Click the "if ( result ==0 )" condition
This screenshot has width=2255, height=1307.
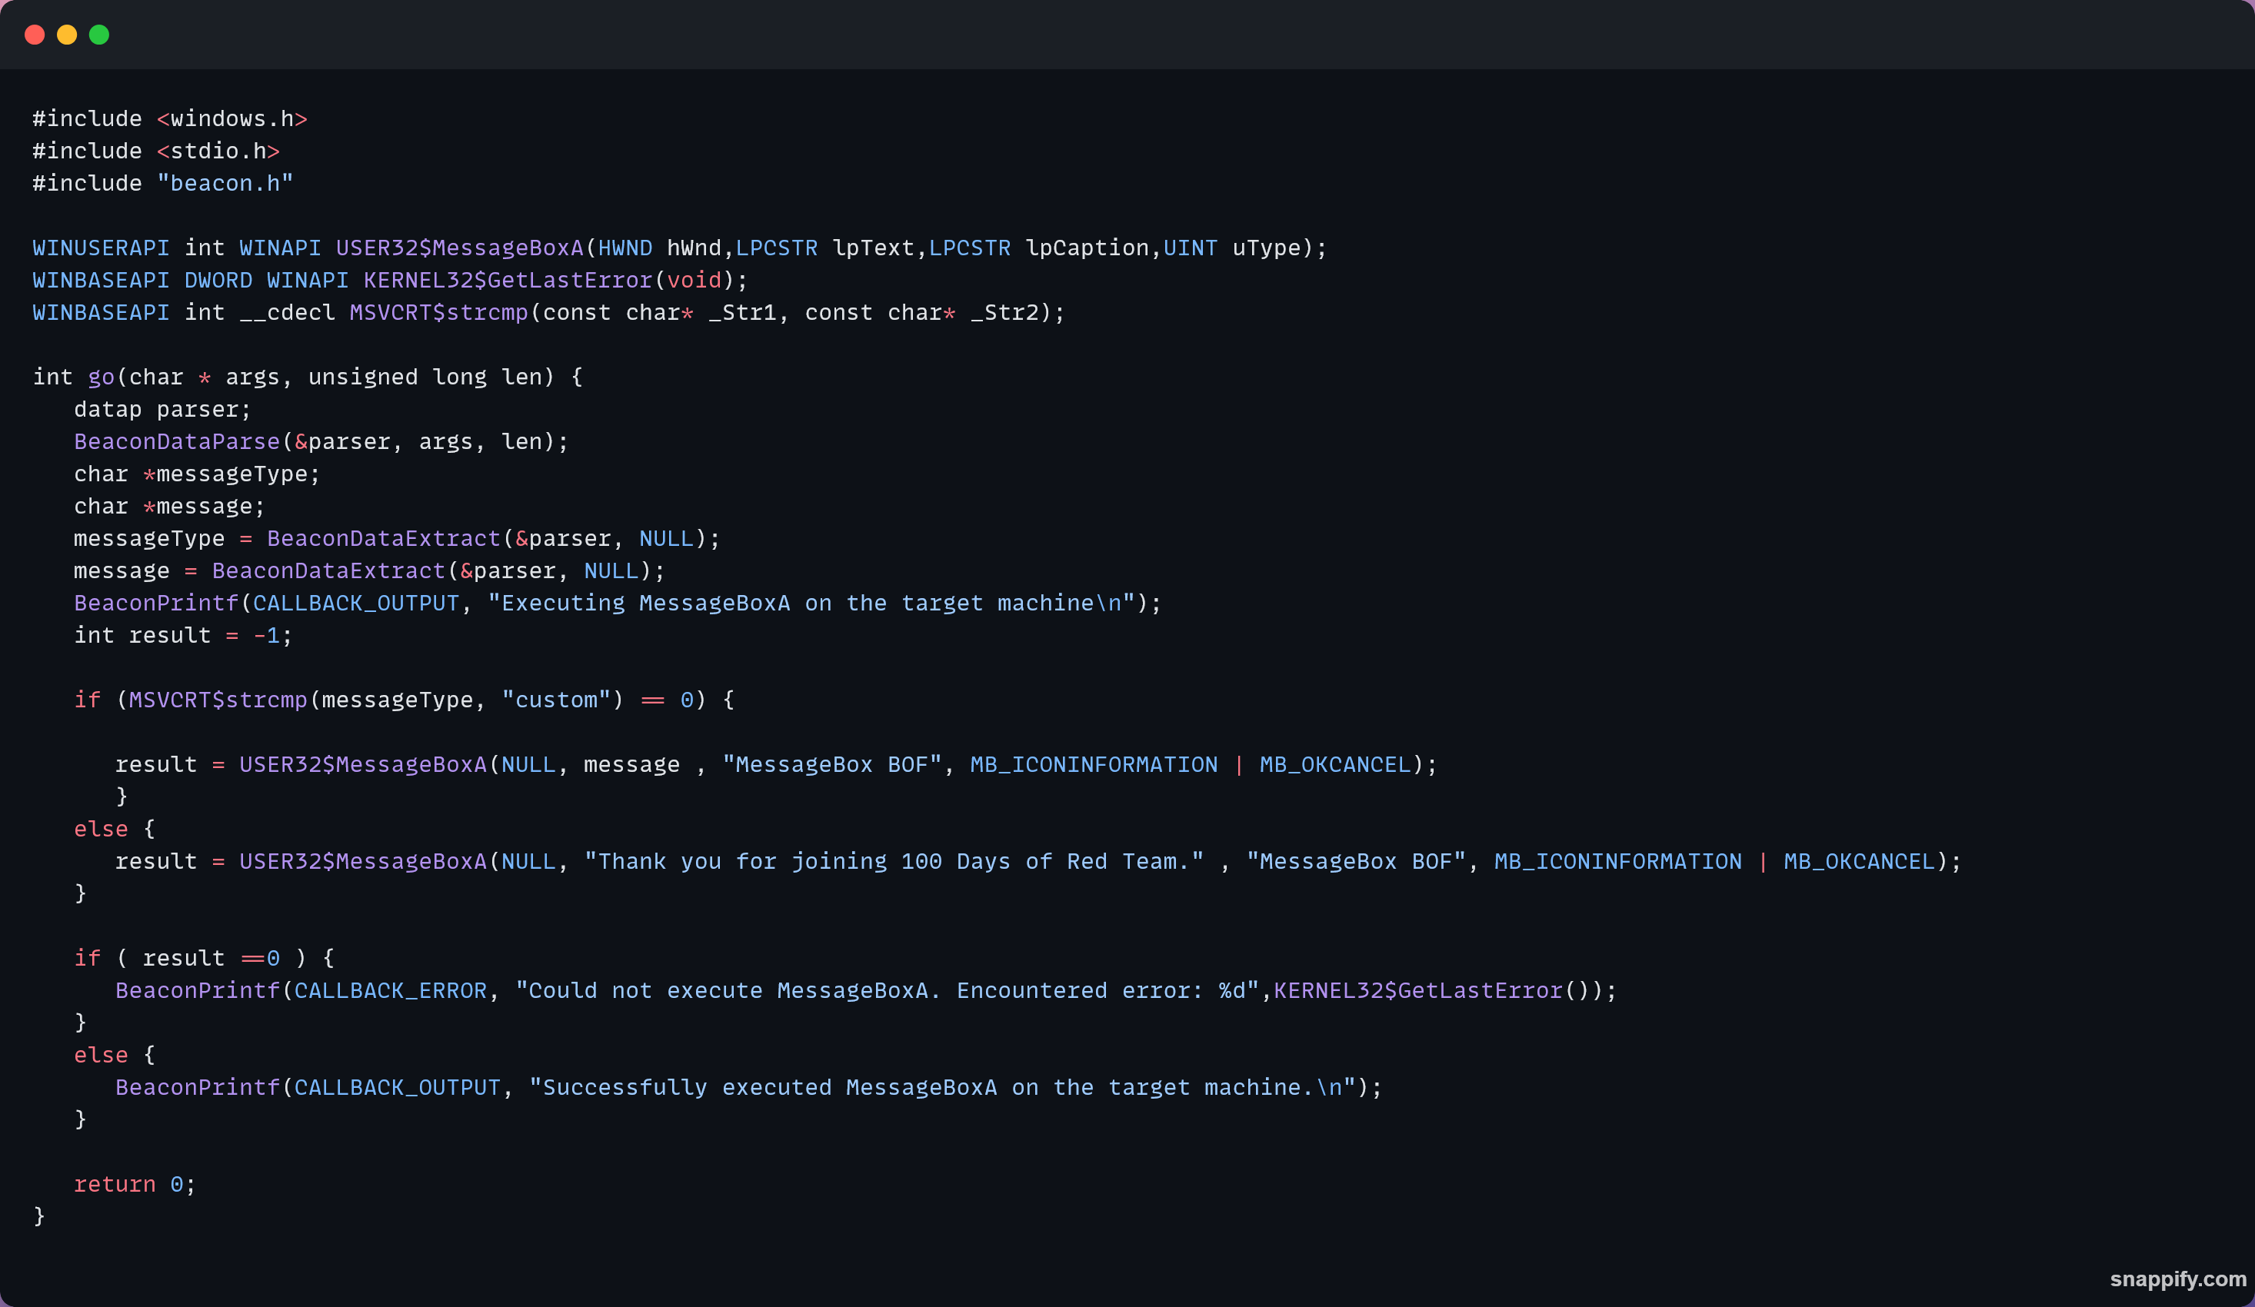(x=191, y=958)
